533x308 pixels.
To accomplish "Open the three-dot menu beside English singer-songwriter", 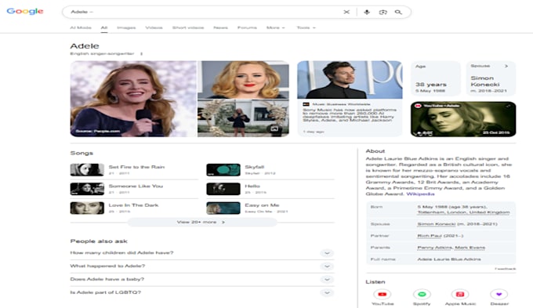I will (x=141, y=54).
